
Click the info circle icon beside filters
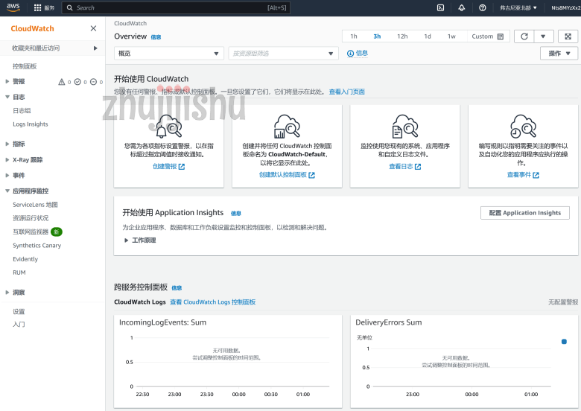pyautogui.click(x=350, y=54)
